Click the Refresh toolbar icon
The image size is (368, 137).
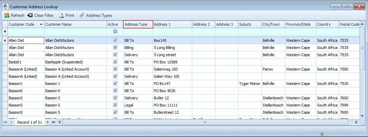7,15
